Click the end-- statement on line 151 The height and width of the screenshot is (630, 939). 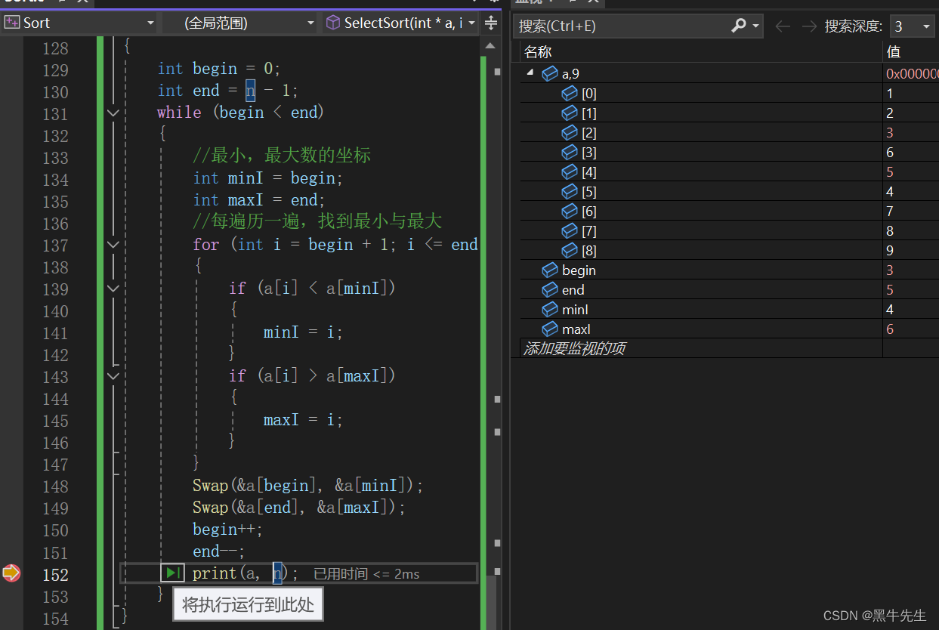coord(219,551)
